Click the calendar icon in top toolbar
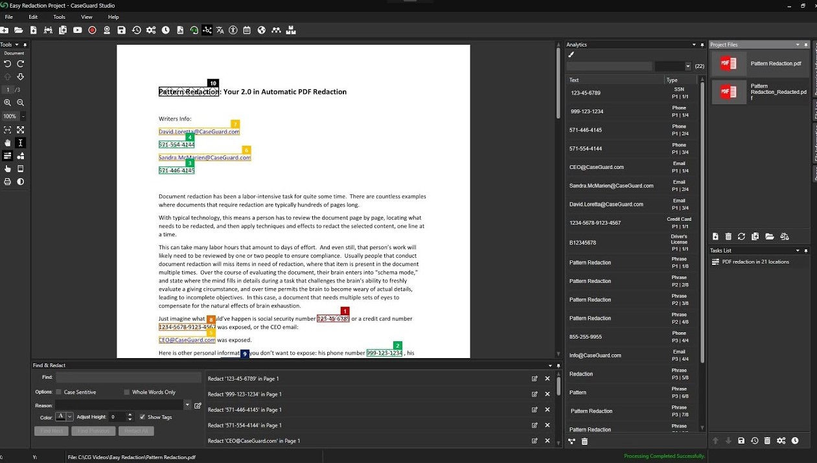Screen dimensions: 817x463 (x=247, y=30)
